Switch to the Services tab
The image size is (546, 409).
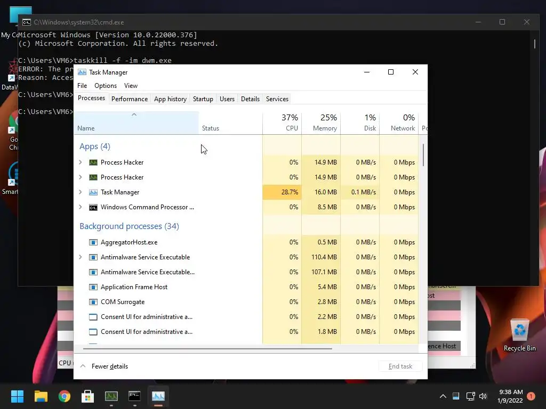point(277,99)
